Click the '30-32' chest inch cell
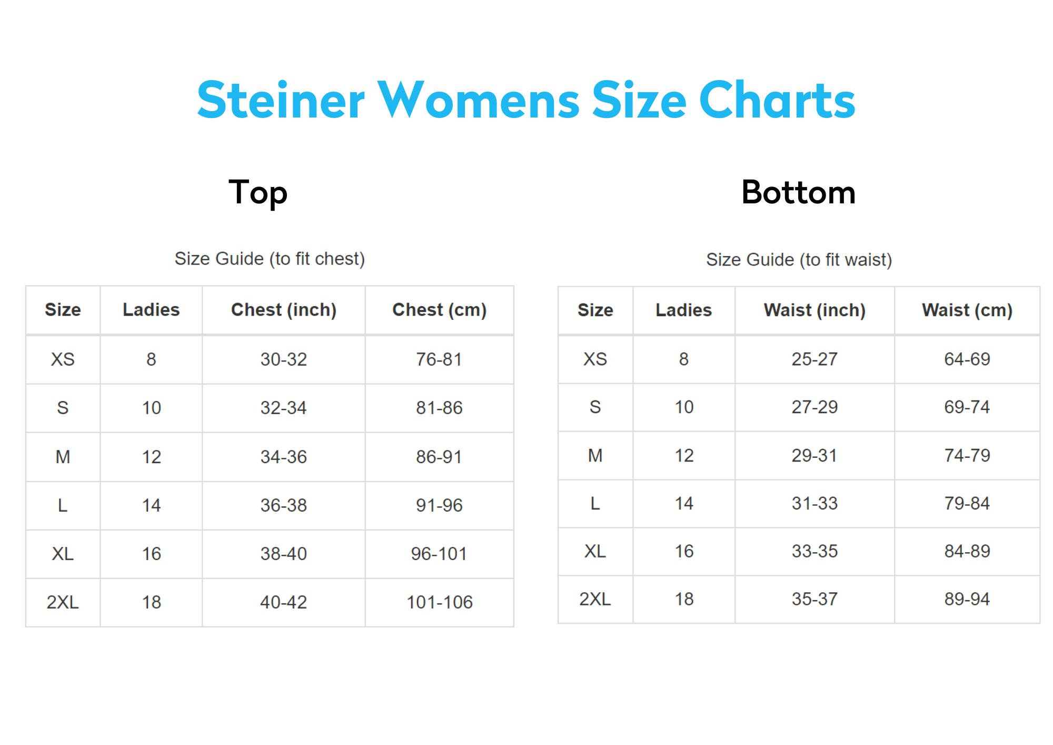1053x745 pixels. tap(283, 359)
